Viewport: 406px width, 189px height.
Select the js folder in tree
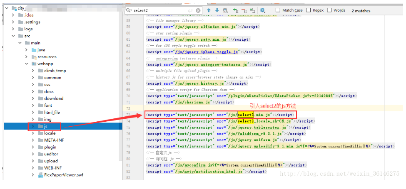click(x=47, y=126)
